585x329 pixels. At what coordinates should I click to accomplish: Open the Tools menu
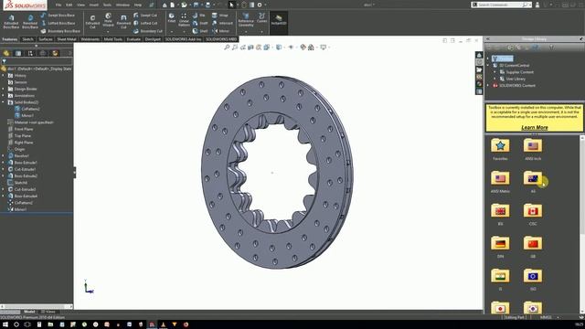pyautogui.click(x=108, y=5)
